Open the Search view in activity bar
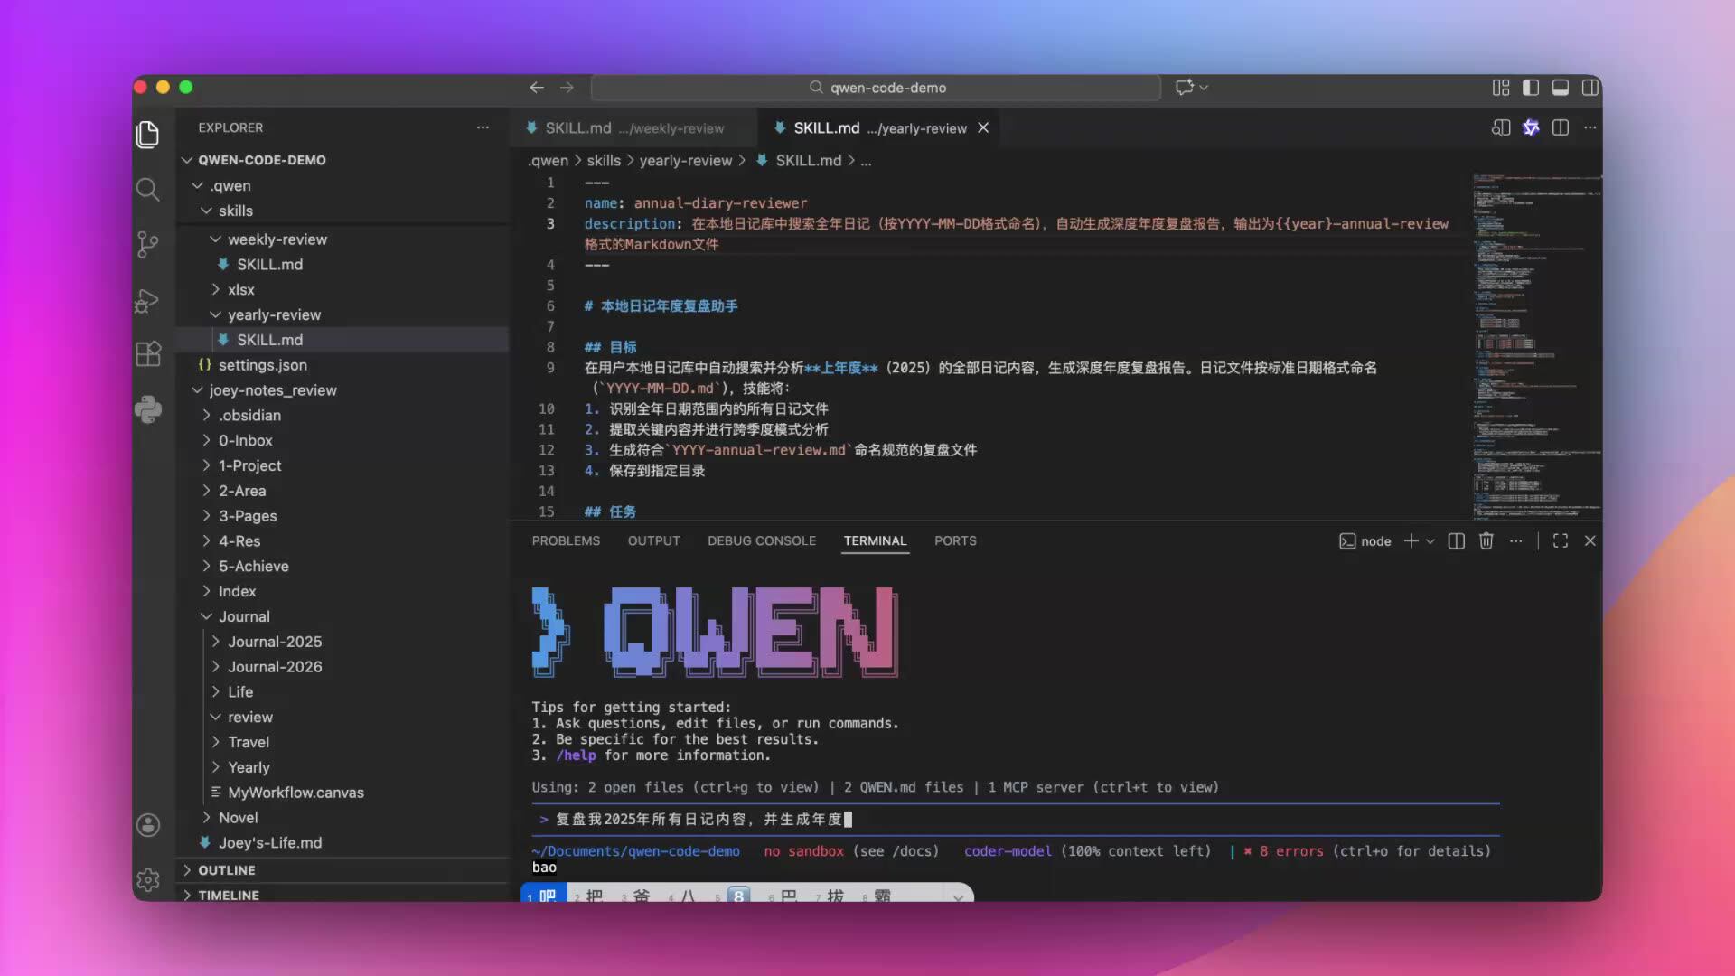Image resolution: width=1735 pixels, height=976 pixels. 148,190
